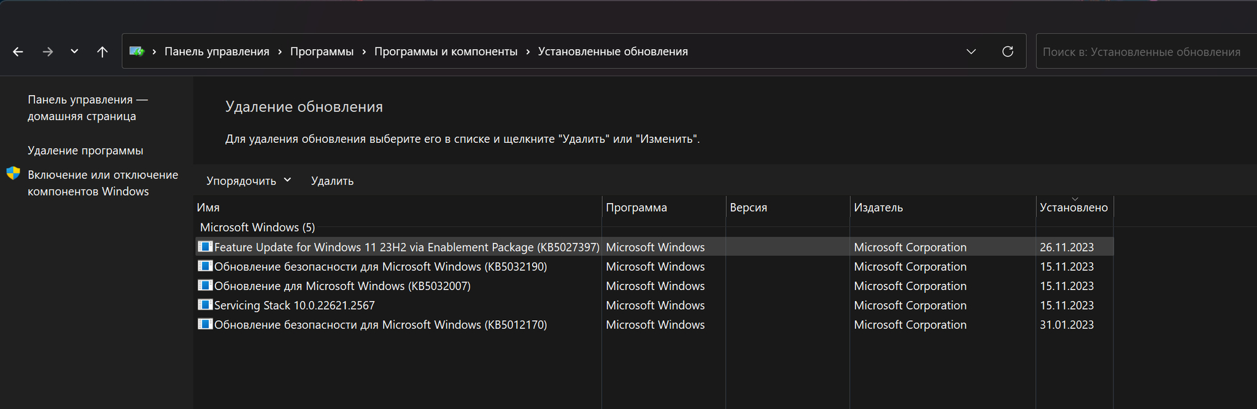Click the icon of update KB5032007
This screenshot has width=1257, height=409.
pyautogui.click(x=205, y=285)
